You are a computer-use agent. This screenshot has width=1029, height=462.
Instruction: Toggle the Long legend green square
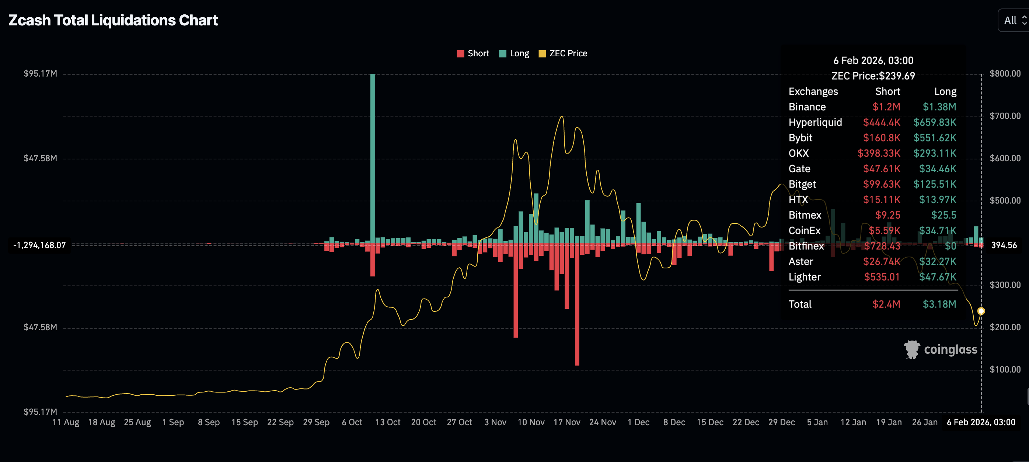(x=502, y=54)
